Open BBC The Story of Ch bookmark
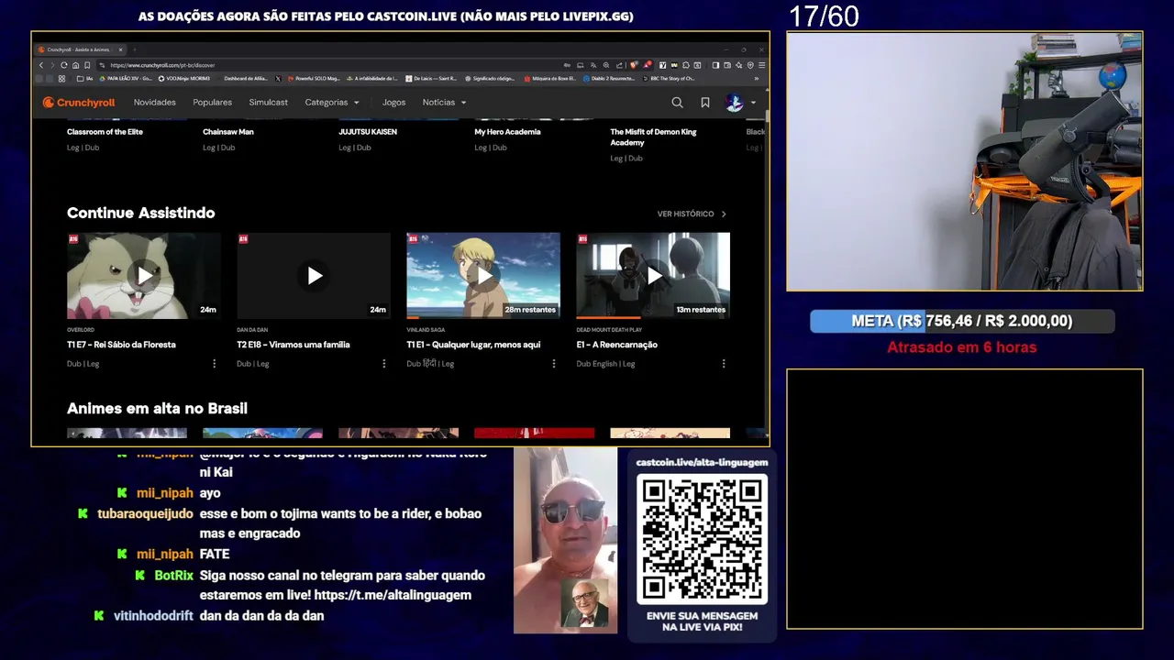The width and height of the screenshot is (1174, 660). click(668, 79)
